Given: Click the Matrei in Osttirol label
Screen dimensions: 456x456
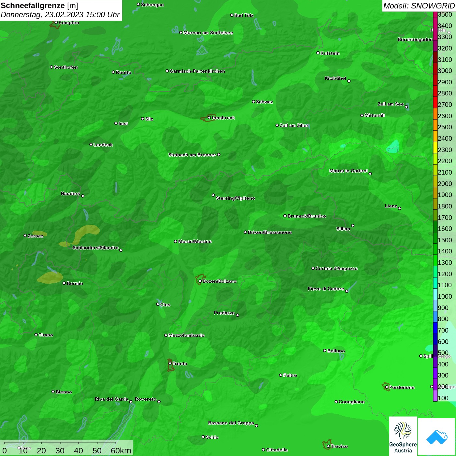Looking at the screenshot, I should (x=349, y=171).
